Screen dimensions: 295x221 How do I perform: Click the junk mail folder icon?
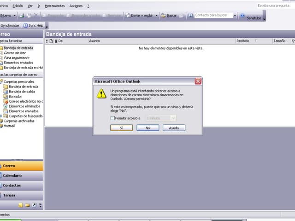6,101
